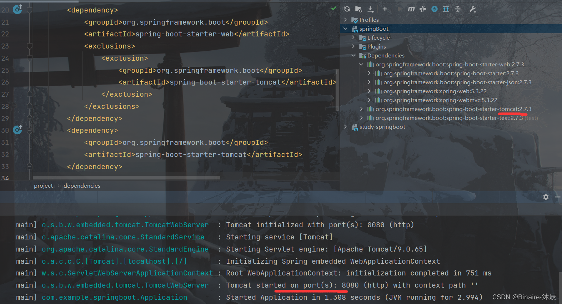
Task: Toggle Offline Mode in Maven toolbar
Action: (423, 9)
